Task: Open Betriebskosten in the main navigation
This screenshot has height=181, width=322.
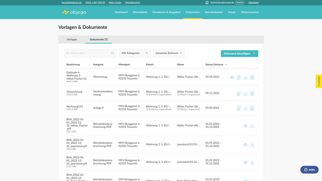Action: [x=214, y=12]
